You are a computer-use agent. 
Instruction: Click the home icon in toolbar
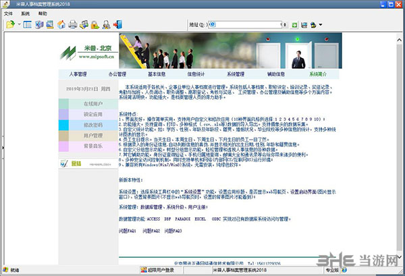click(62, 25)
